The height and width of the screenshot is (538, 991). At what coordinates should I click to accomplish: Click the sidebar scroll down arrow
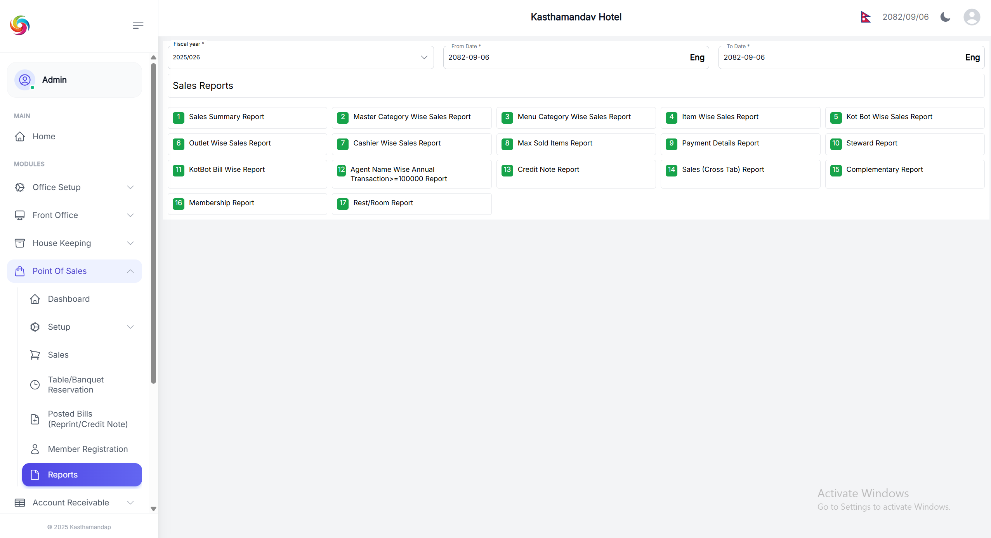[153, 509]
